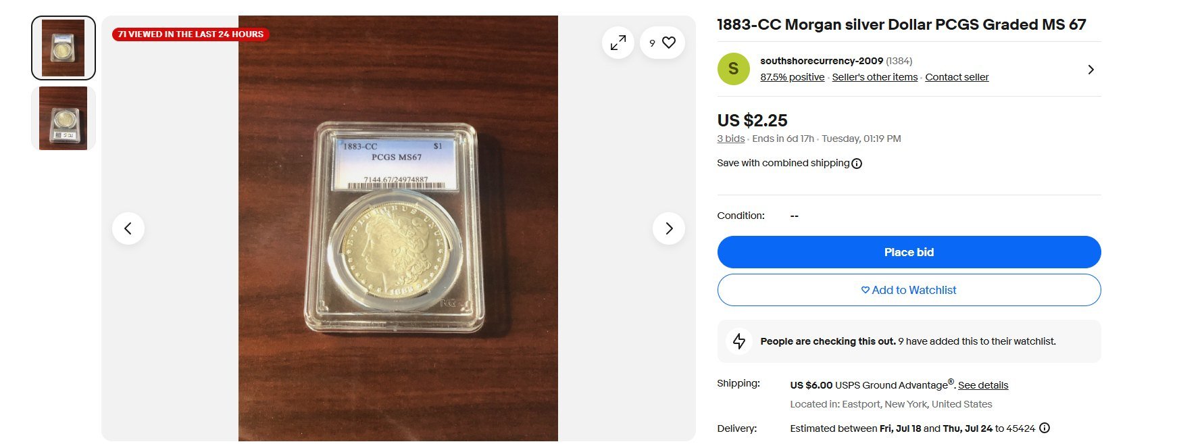Click the lightning bolt icon

[x=739, y=341]
